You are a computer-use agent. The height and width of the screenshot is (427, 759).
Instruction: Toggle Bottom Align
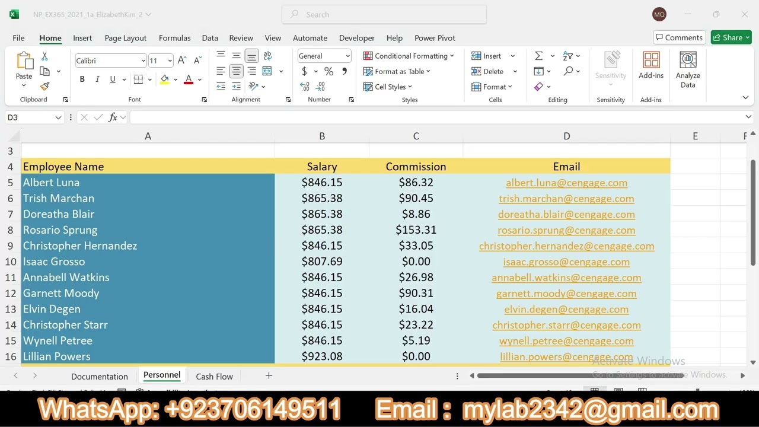(251, 56)
